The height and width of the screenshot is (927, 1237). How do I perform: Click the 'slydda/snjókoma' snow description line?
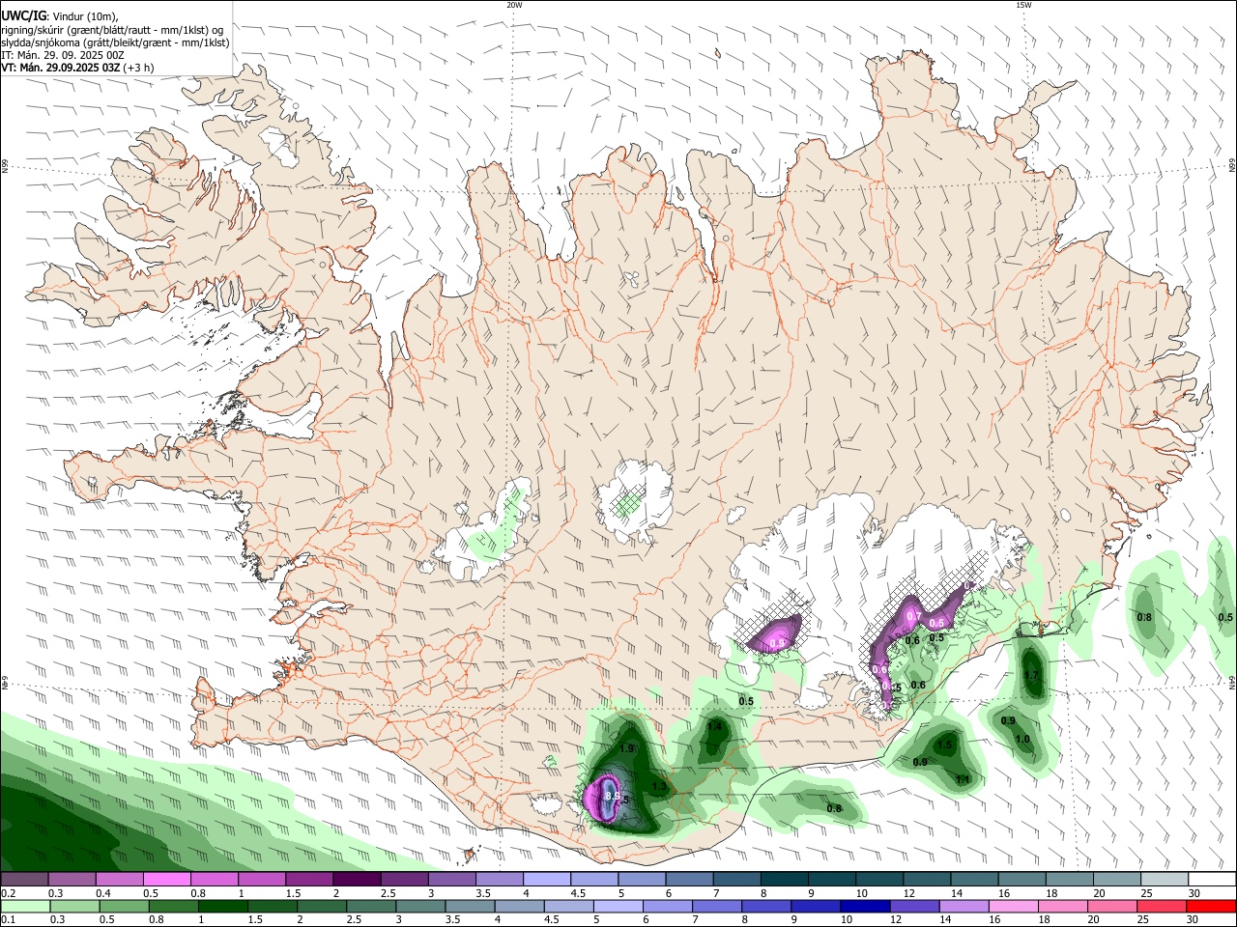[115, 42]
